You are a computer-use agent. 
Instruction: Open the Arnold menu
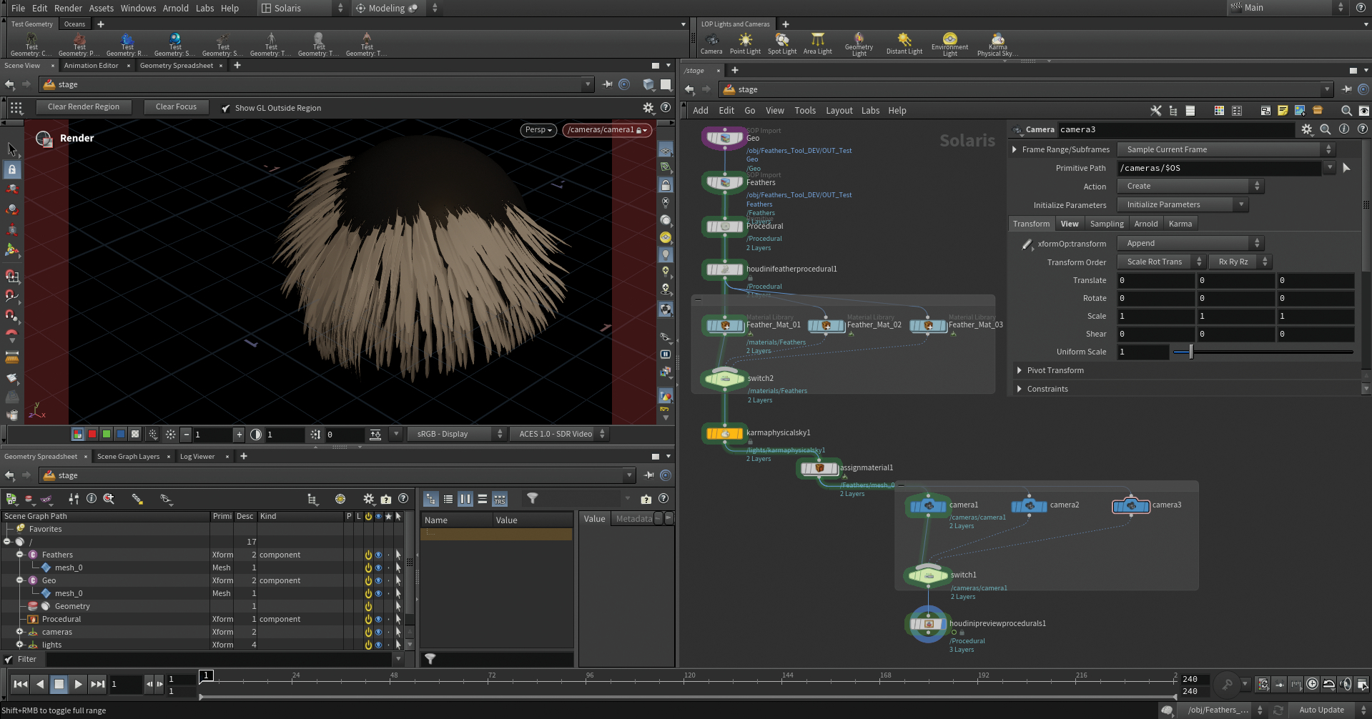(176, 8)
